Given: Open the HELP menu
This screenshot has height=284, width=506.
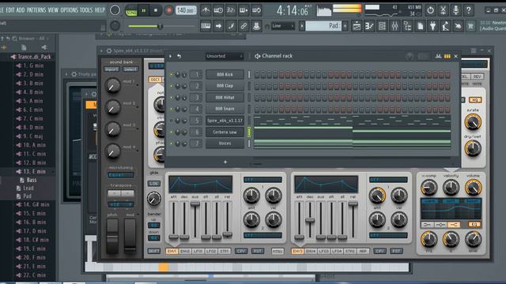Looking at the screenshot, I should tap(100, 10).
